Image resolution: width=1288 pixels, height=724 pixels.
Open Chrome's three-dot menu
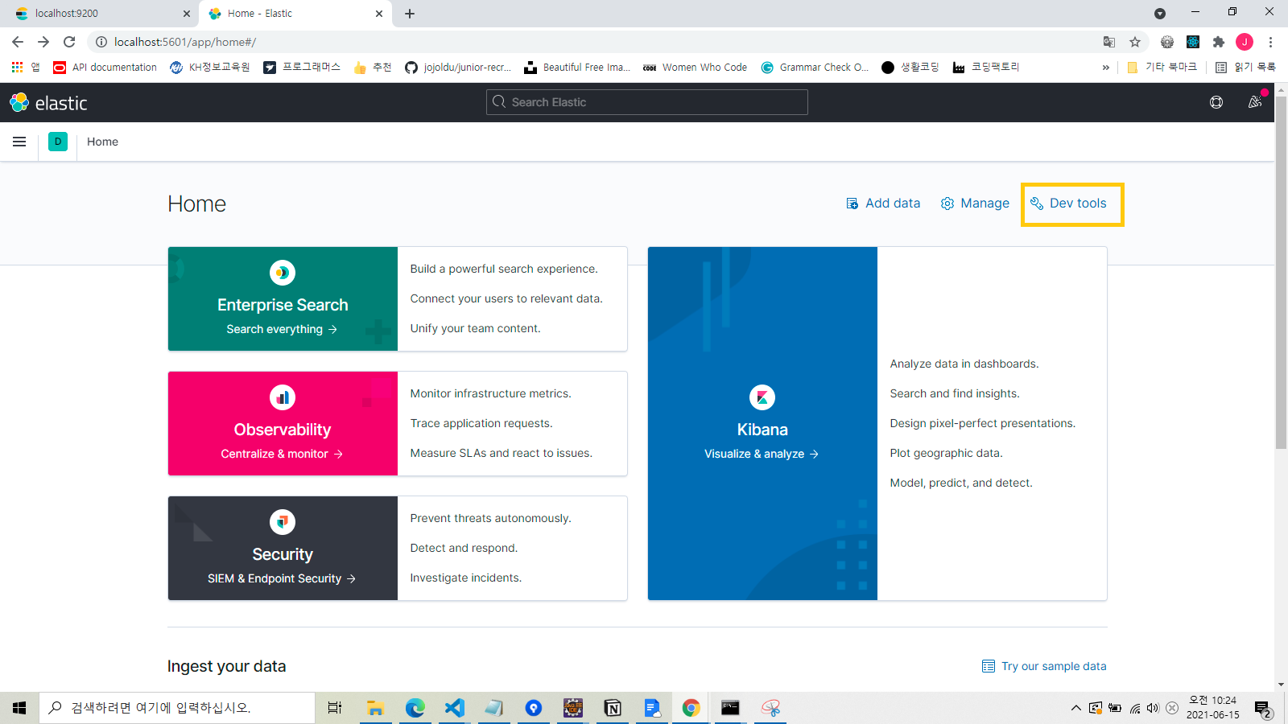coord(1270,42)
